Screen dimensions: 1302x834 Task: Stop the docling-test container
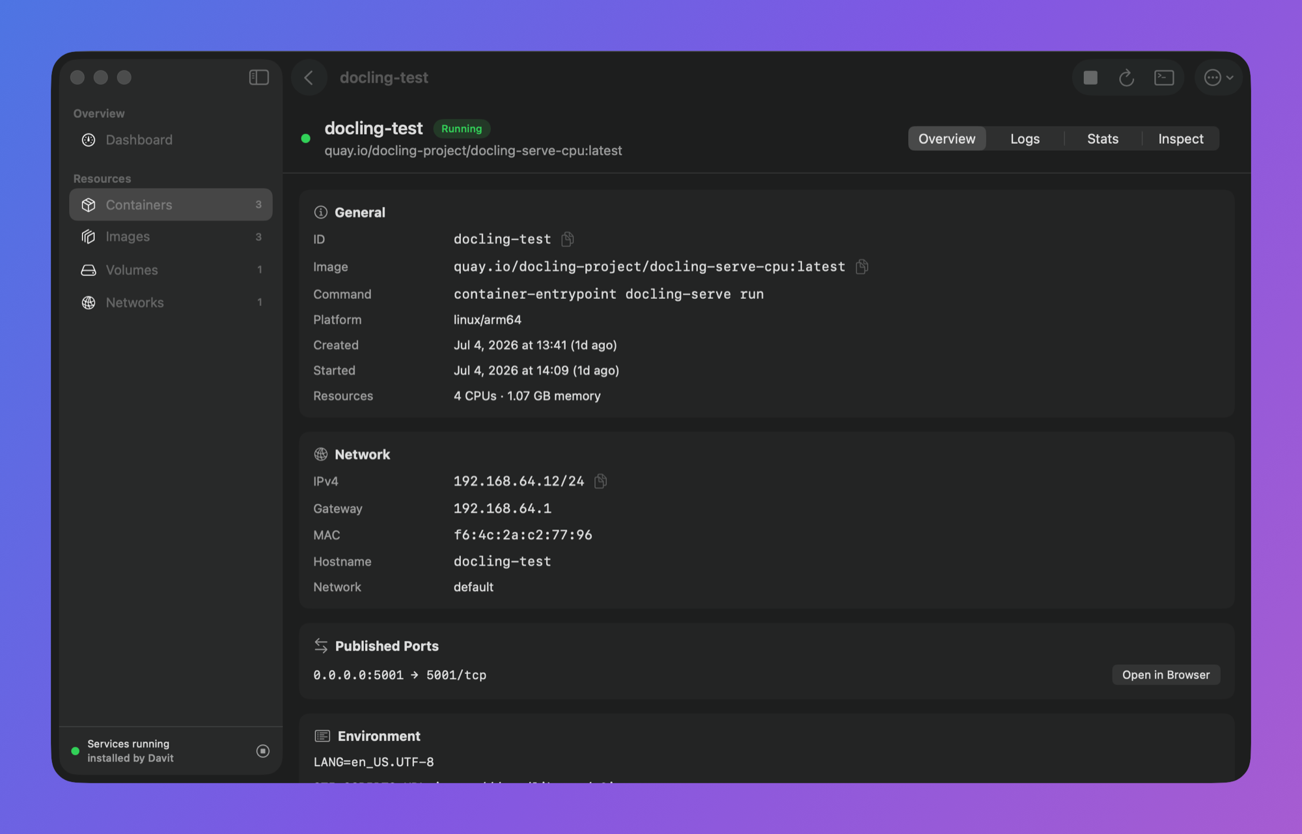point(1090,77)
